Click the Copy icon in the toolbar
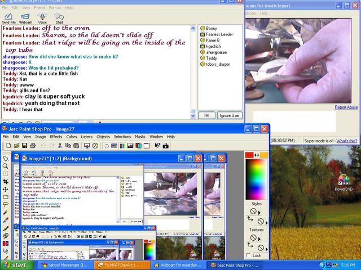Image resolution: width=361 pixels, height=270 pixels. point(68,146)
